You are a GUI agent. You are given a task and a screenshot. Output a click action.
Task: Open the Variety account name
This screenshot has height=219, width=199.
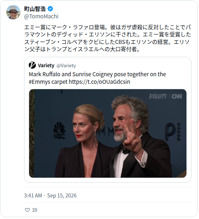(46, 66)
